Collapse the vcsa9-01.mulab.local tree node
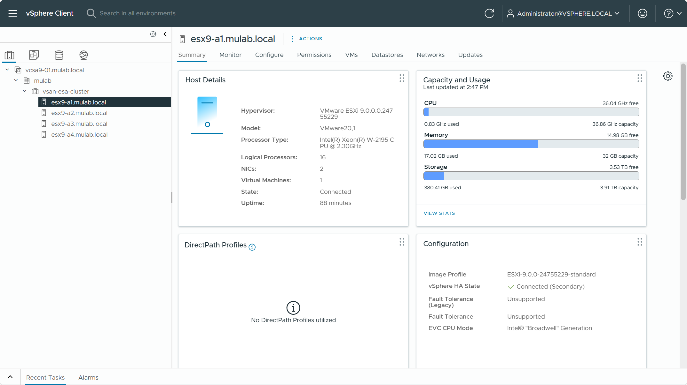The image size is (687, 385). point(7,70)
